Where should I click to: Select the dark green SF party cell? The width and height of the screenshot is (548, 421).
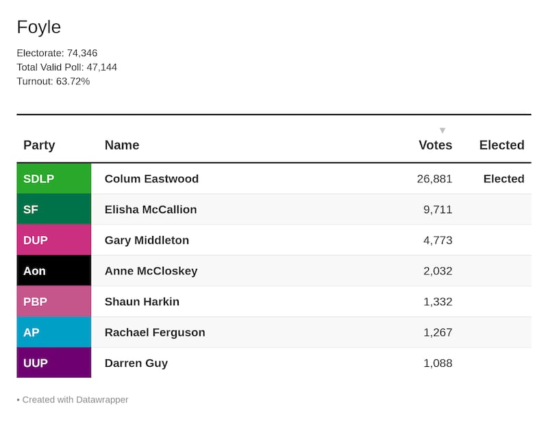coord(53,210)
